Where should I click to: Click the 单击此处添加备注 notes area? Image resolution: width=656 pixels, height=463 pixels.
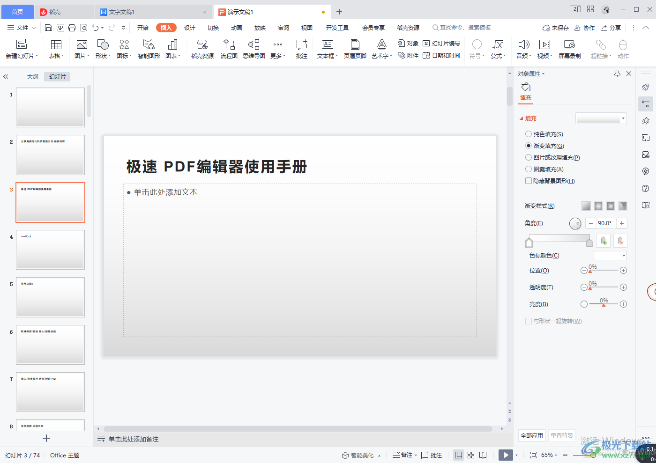[134, 439]
